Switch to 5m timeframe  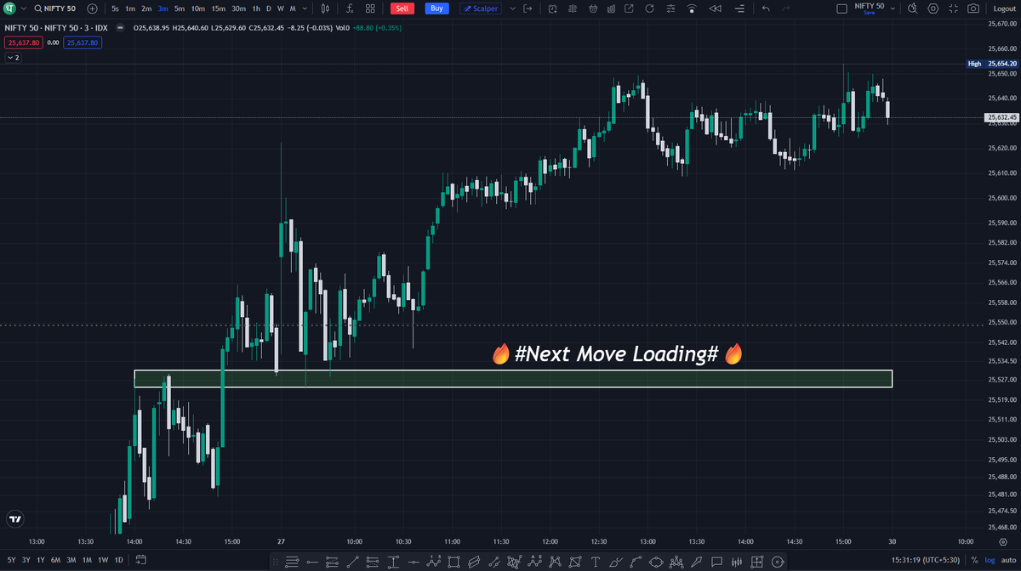pyautogui.click(x=180, y=8)
